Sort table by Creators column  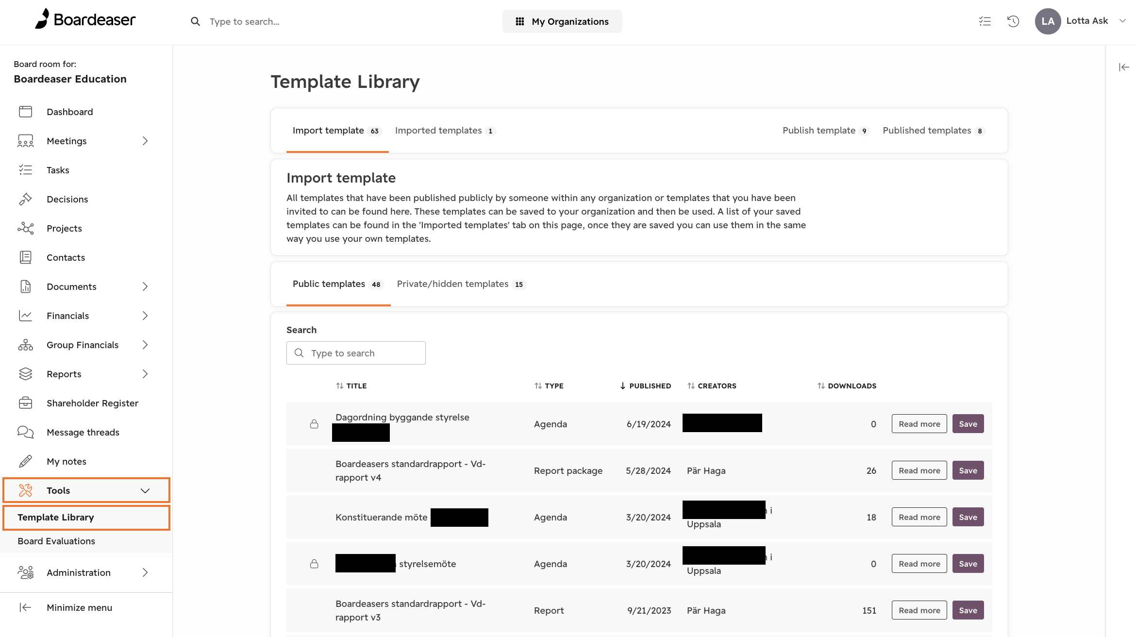pyautogui.click(x=712, y=386)
